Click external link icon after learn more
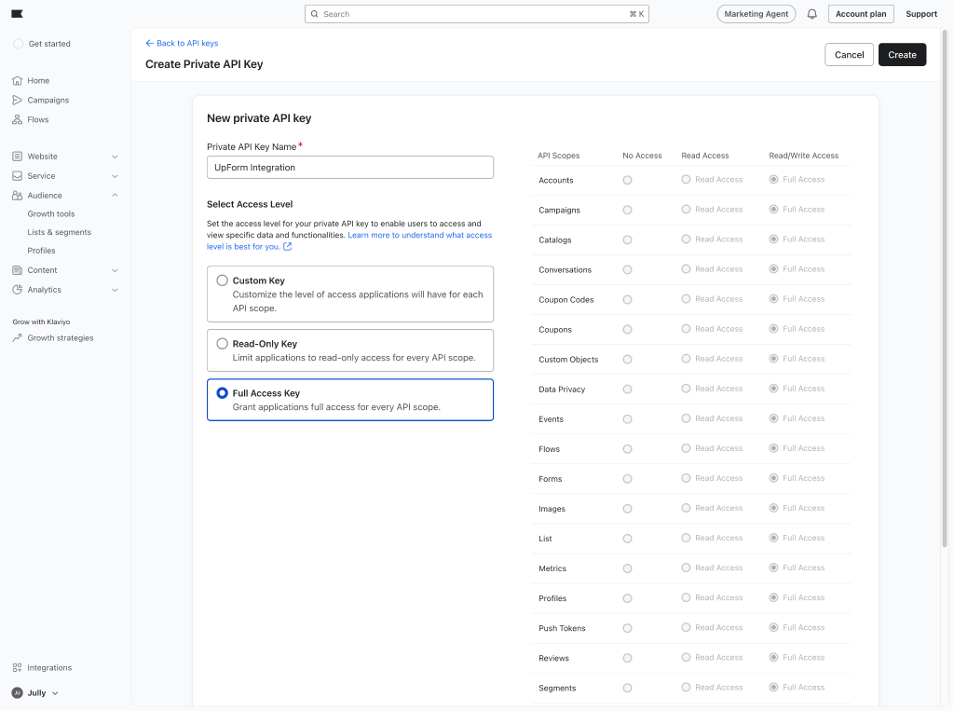The height and width of the screenshot is (711, 954). [288, 247]
